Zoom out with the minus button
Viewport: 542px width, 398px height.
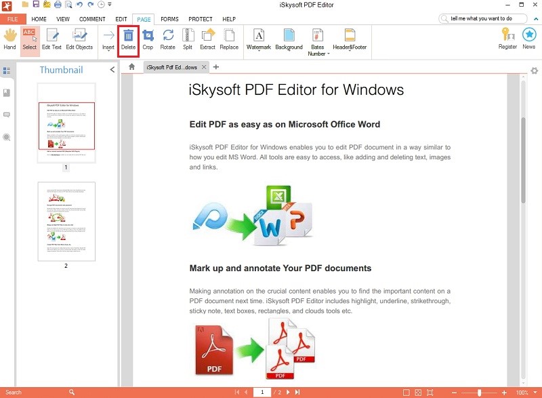tap(455, 393)
